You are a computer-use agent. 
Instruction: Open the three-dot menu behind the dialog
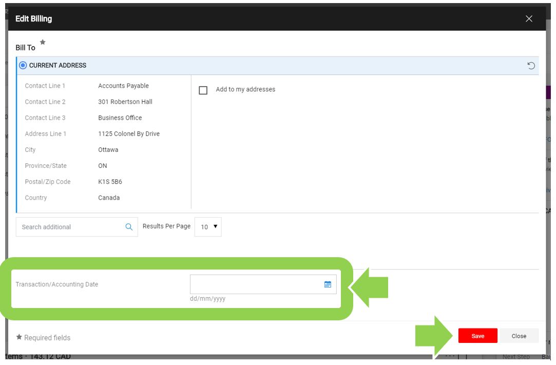(x=450, y=356)
